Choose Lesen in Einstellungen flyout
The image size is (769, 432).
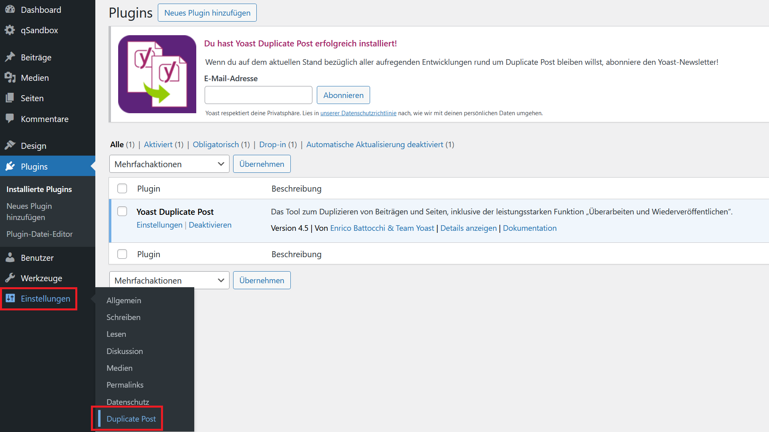tap(116, 334)
